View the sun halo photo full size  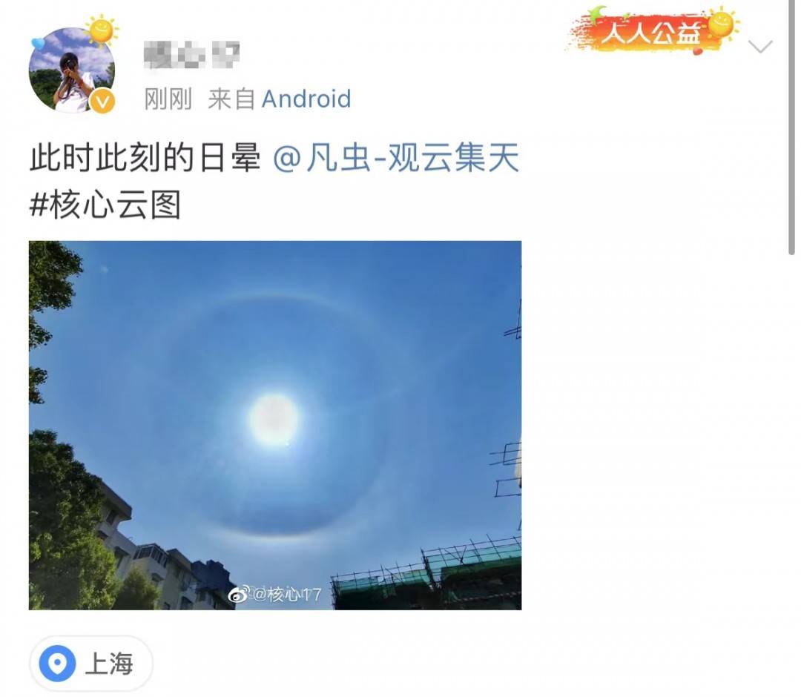click(275, 425)
